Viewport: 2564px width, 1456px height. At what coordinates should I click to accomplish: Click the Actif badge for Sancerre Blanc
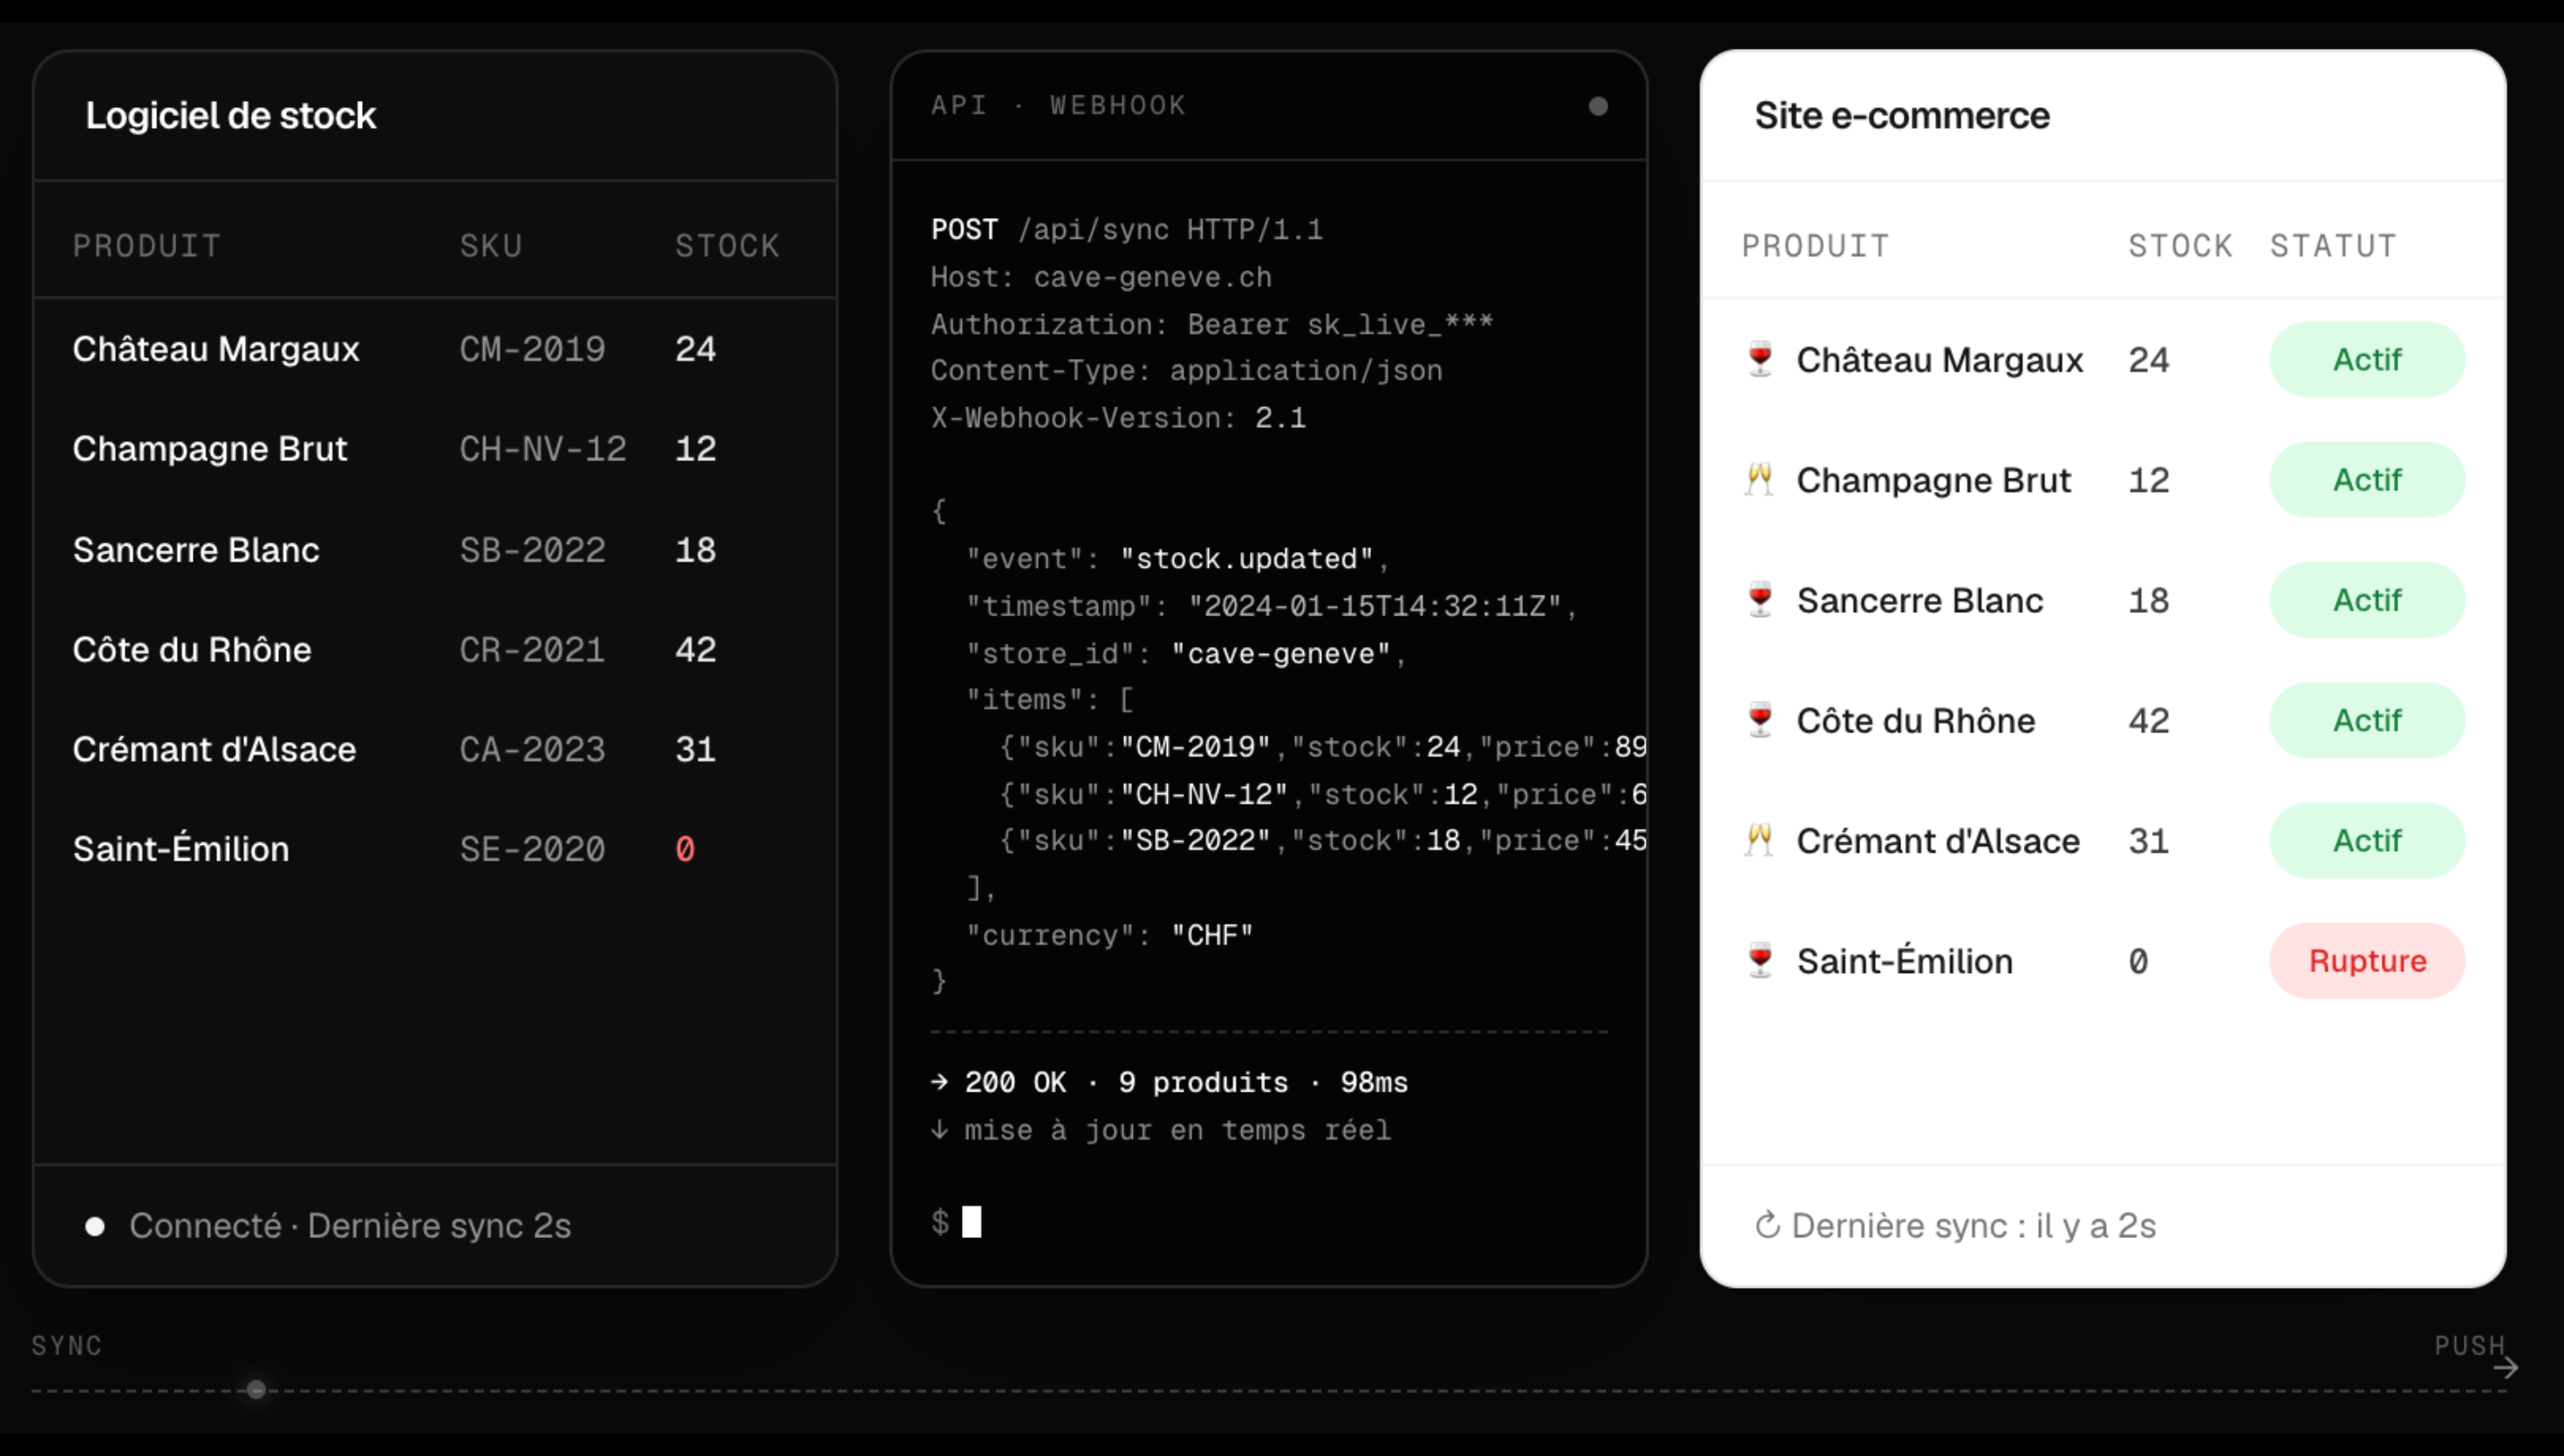tap(2367, 600)
